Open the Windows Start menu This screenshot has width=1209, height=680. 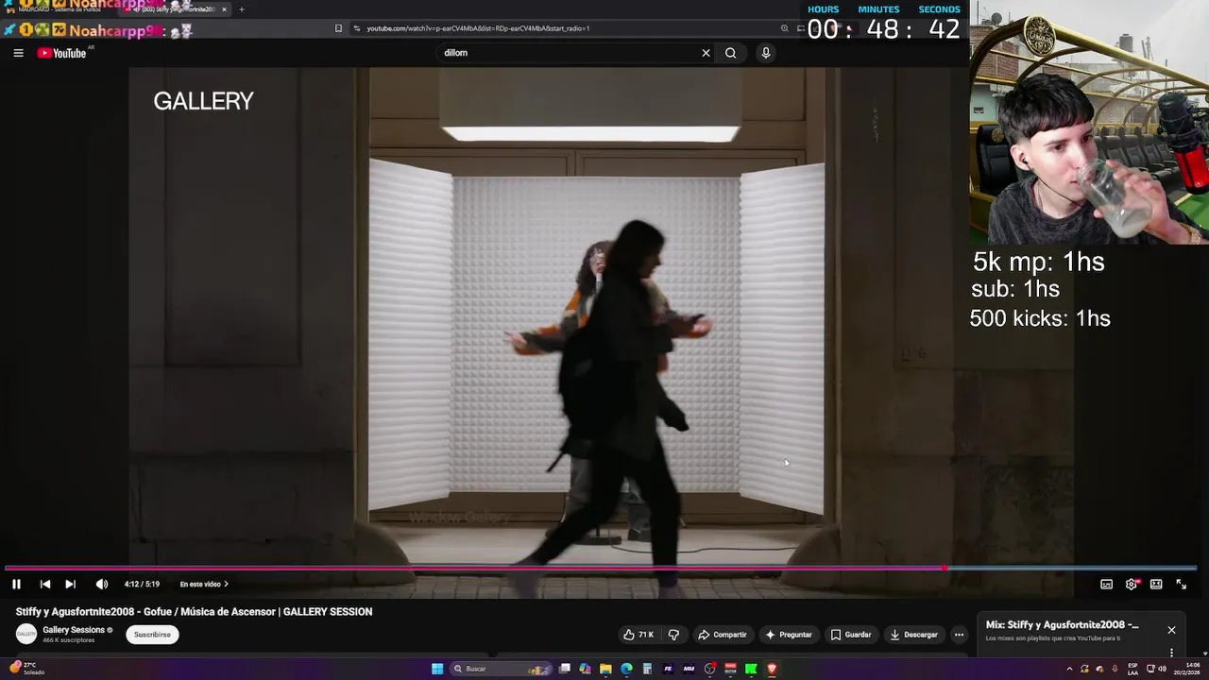[x=437, y=669]
